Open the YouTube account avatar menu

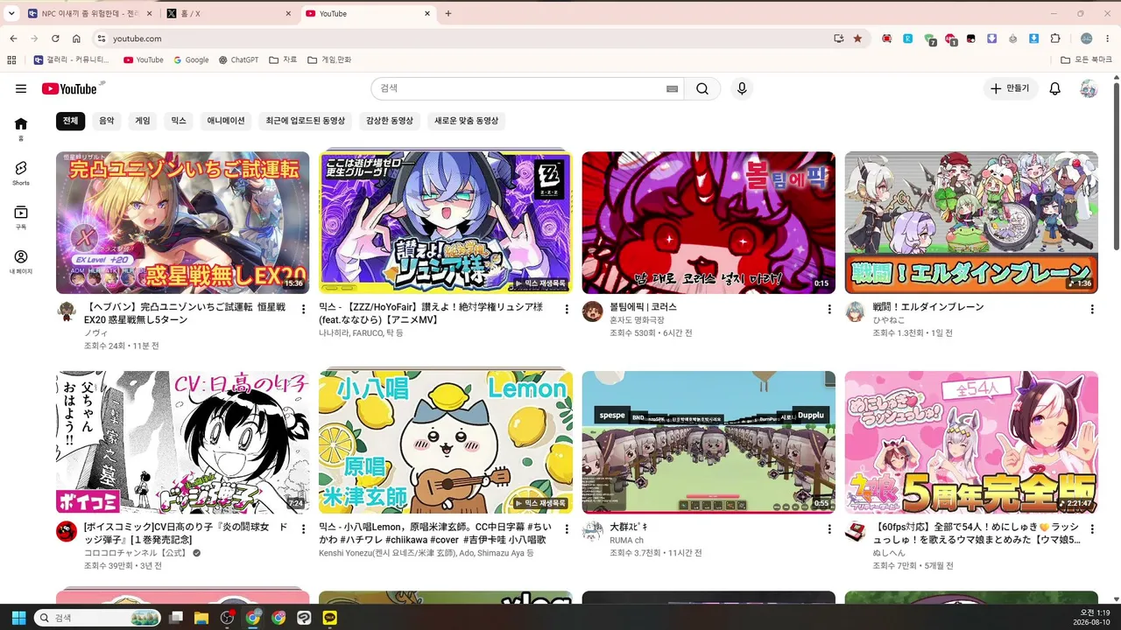pos(1089,88)
